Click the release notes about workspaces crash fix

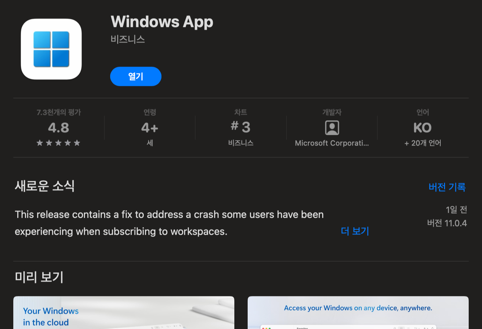(x=169, y=223)
